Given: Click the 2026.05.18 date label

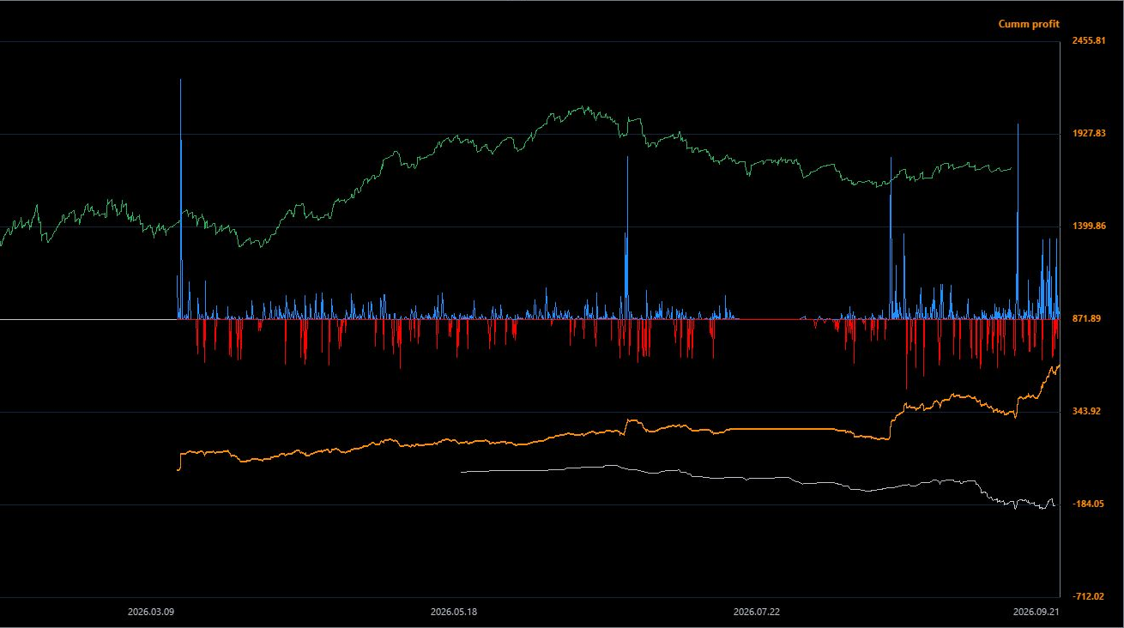Looking at the screenshot, I should click(x=454, y=613).
